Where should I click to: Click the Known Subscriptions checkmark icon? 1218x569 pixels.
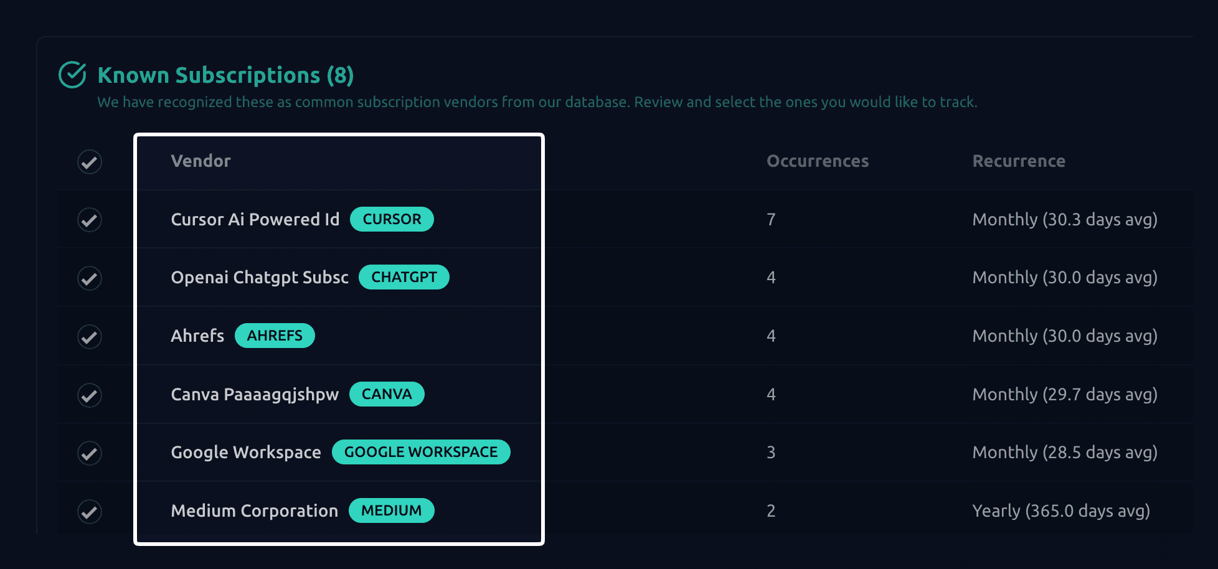(x=72, y=75)
